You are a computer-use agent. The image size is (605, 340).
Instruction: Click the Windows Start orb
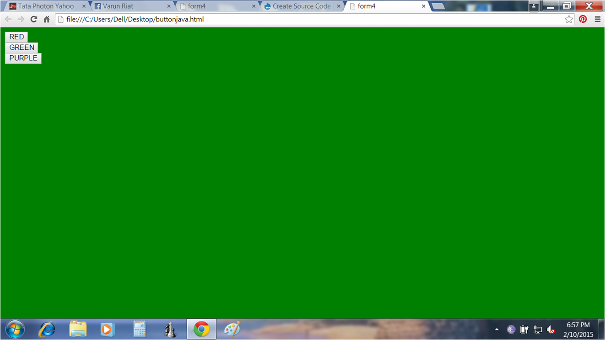14,329
